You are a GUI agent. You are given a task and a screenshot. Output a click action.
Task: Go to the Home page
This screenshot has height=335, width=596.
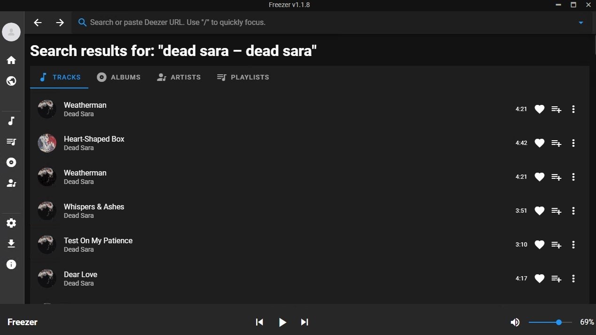[11, 60]
